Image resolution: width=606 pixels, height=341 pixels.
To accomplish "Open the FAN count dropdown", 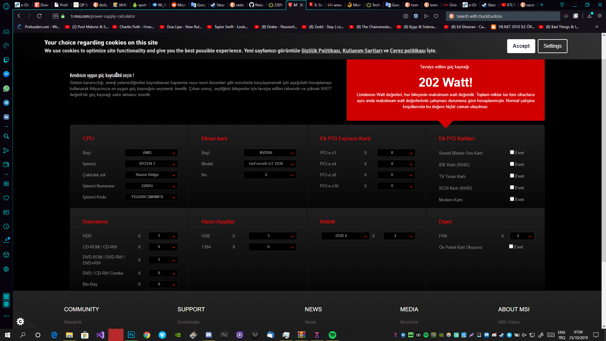I will (x=522, y=236).
